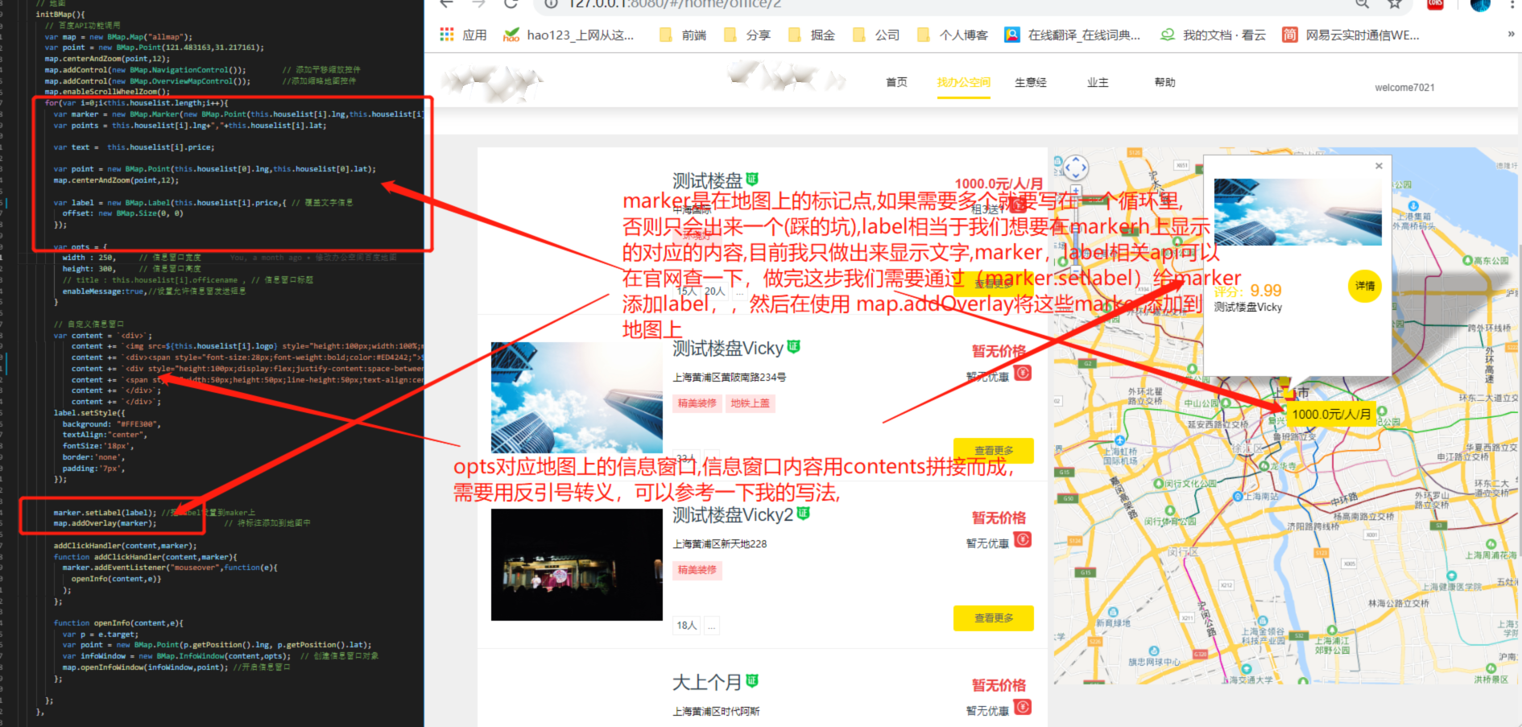Image resolution: width=1522 pixels, height=727 pixels.
Task: Open the 掘金 bookmark folder
Action: [812, 35]
